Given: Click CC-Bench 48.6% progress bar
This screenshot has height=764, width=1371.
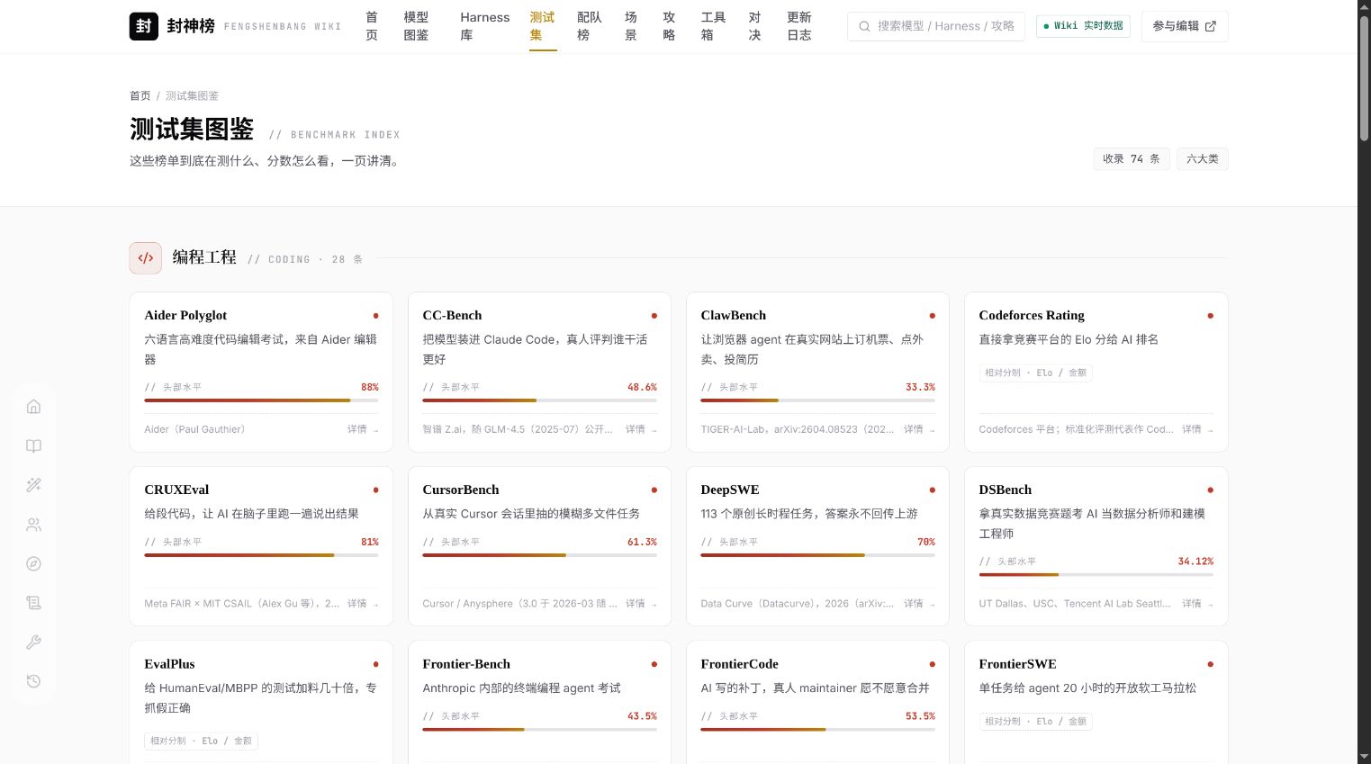Looking at the screenshot, I should click(539, 400).
